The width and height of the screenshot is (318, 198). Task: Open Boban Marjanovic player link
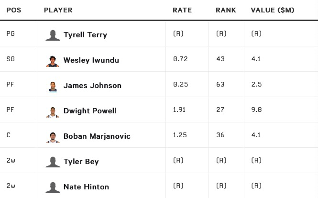click(x=97, y=136)
